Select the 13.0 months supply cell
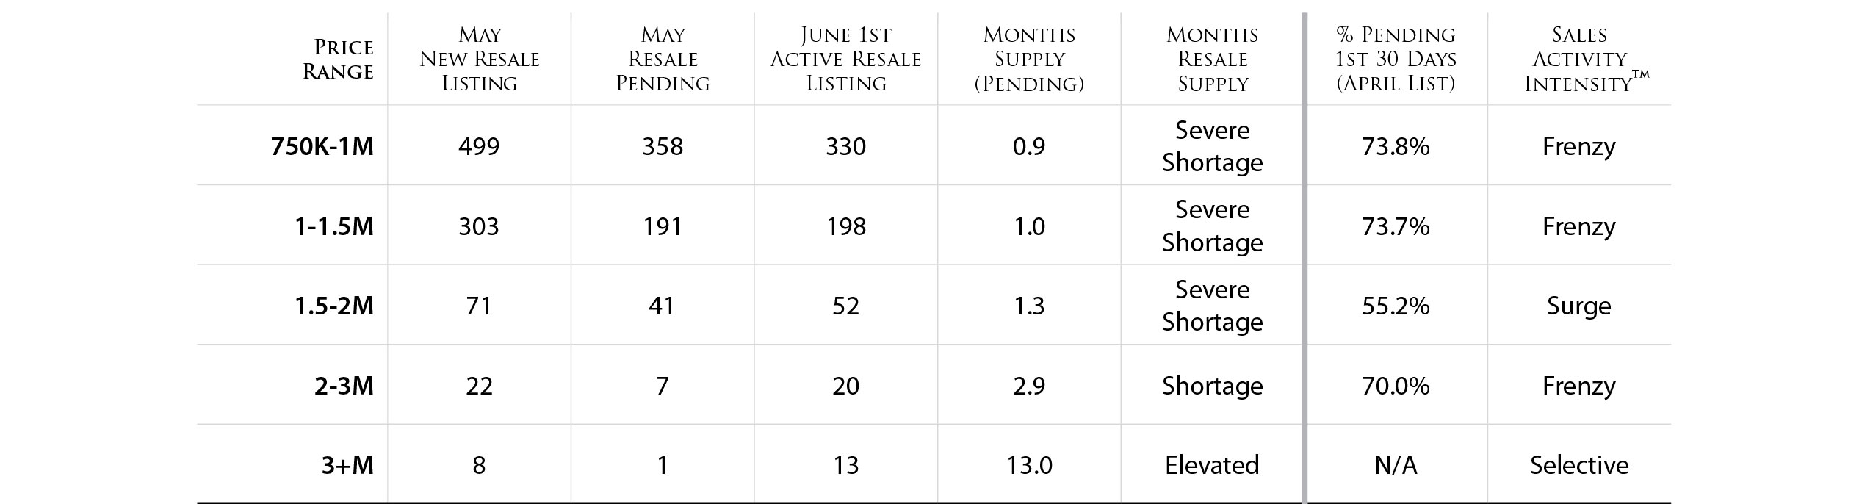 (1029, 465)
